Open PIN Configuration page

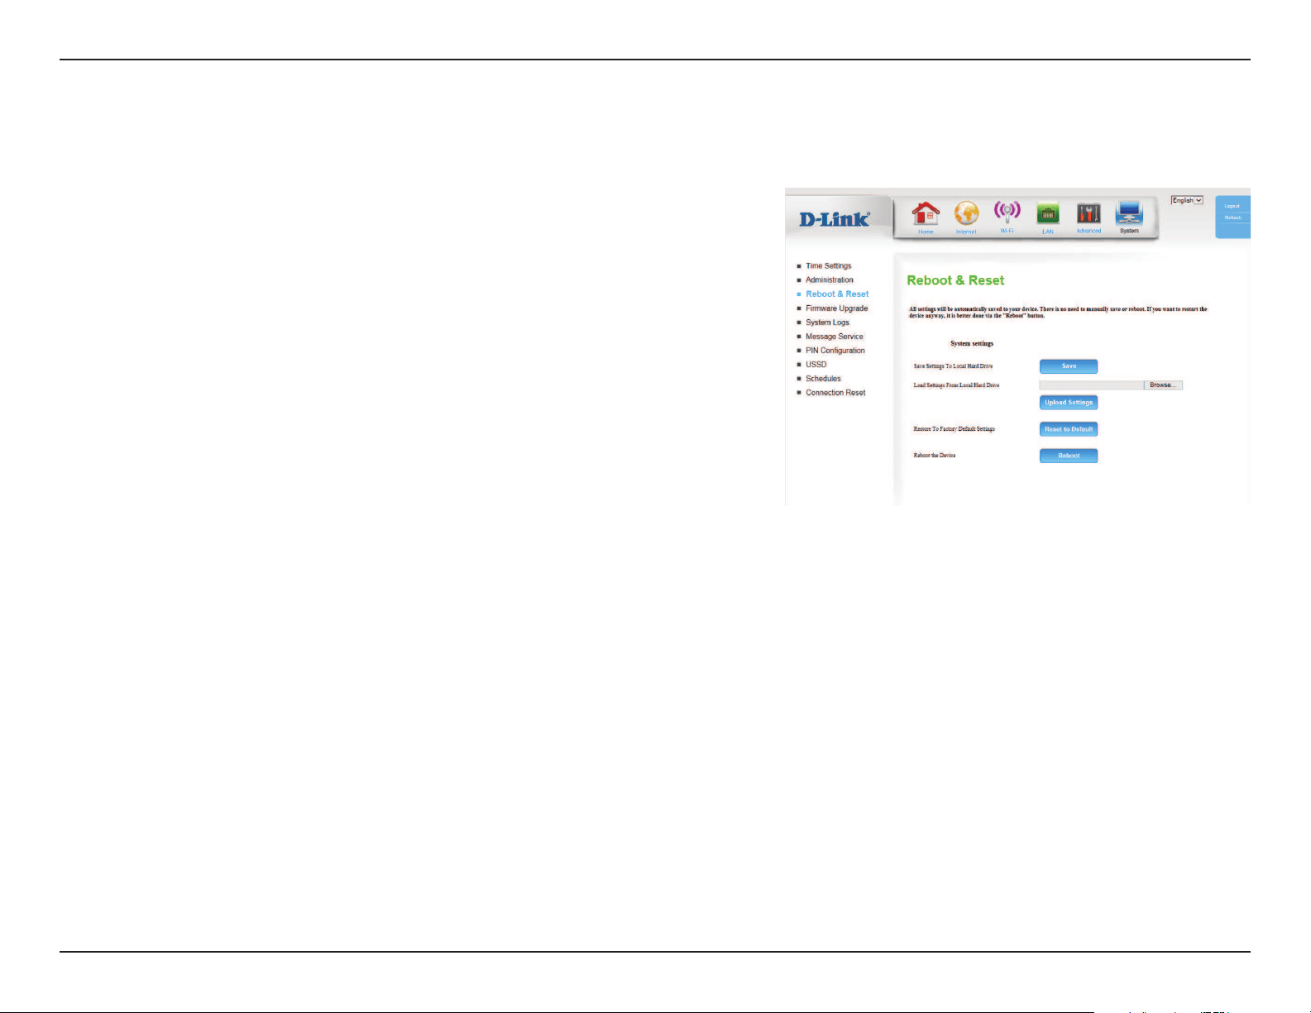point(835,351)
